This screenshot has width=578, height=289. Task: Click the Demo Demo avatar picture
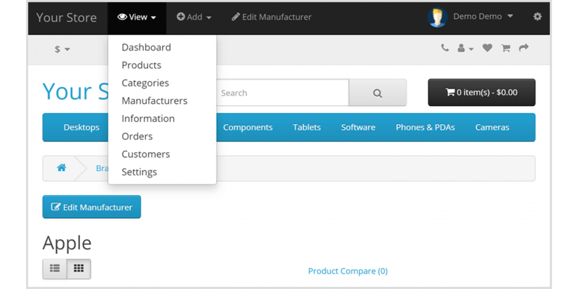pos(437,17)
